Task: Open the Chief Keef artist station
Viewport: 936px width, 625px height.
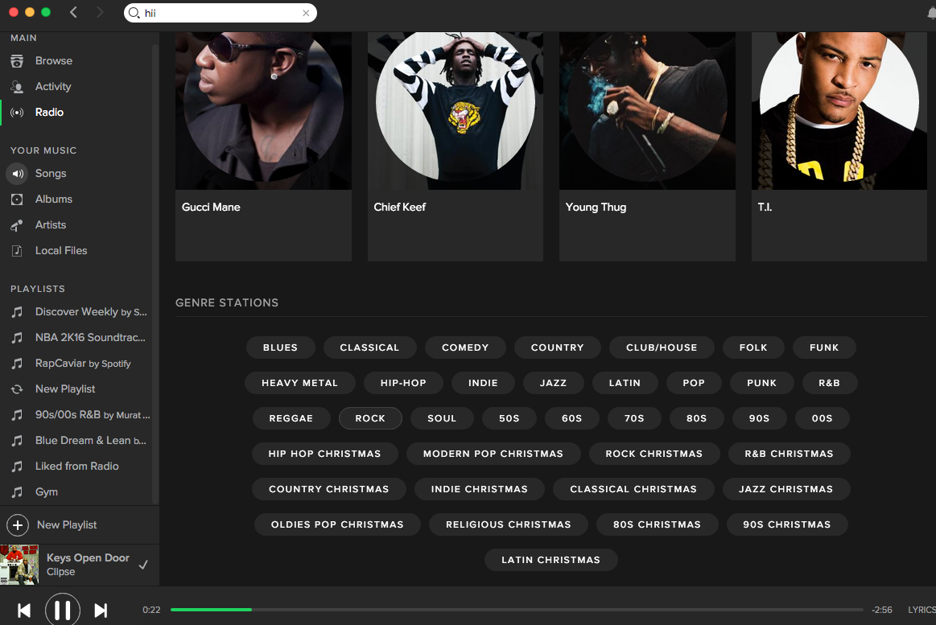Action: pyautogui.click(x=455, y=145)
